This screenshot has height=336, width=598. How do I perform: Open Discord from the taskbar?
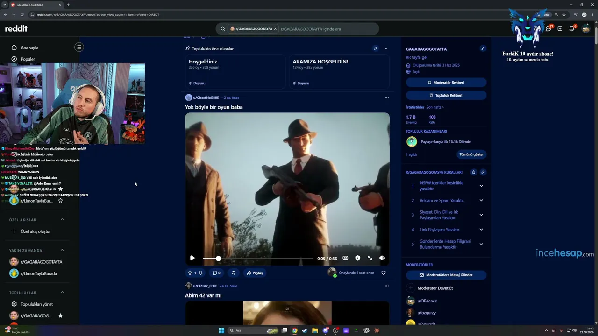tap(325, 330)
